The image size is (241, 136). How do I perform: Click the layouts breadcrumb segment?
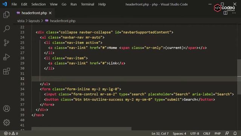[x=34, y=21]
